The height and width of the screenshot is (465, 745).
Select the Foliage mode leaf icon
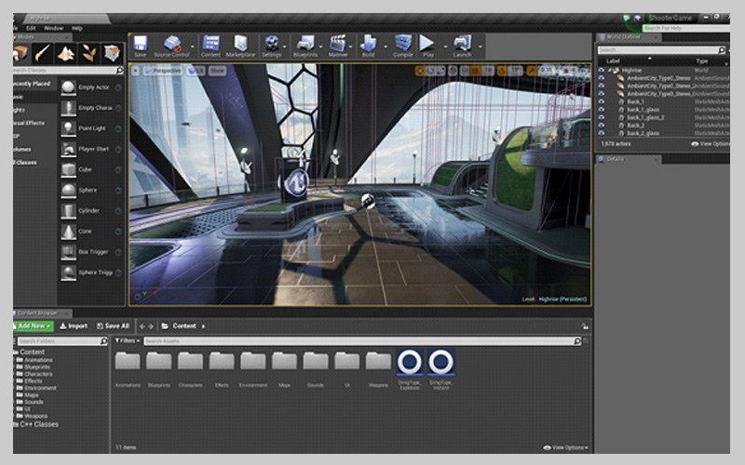[88, 53]
